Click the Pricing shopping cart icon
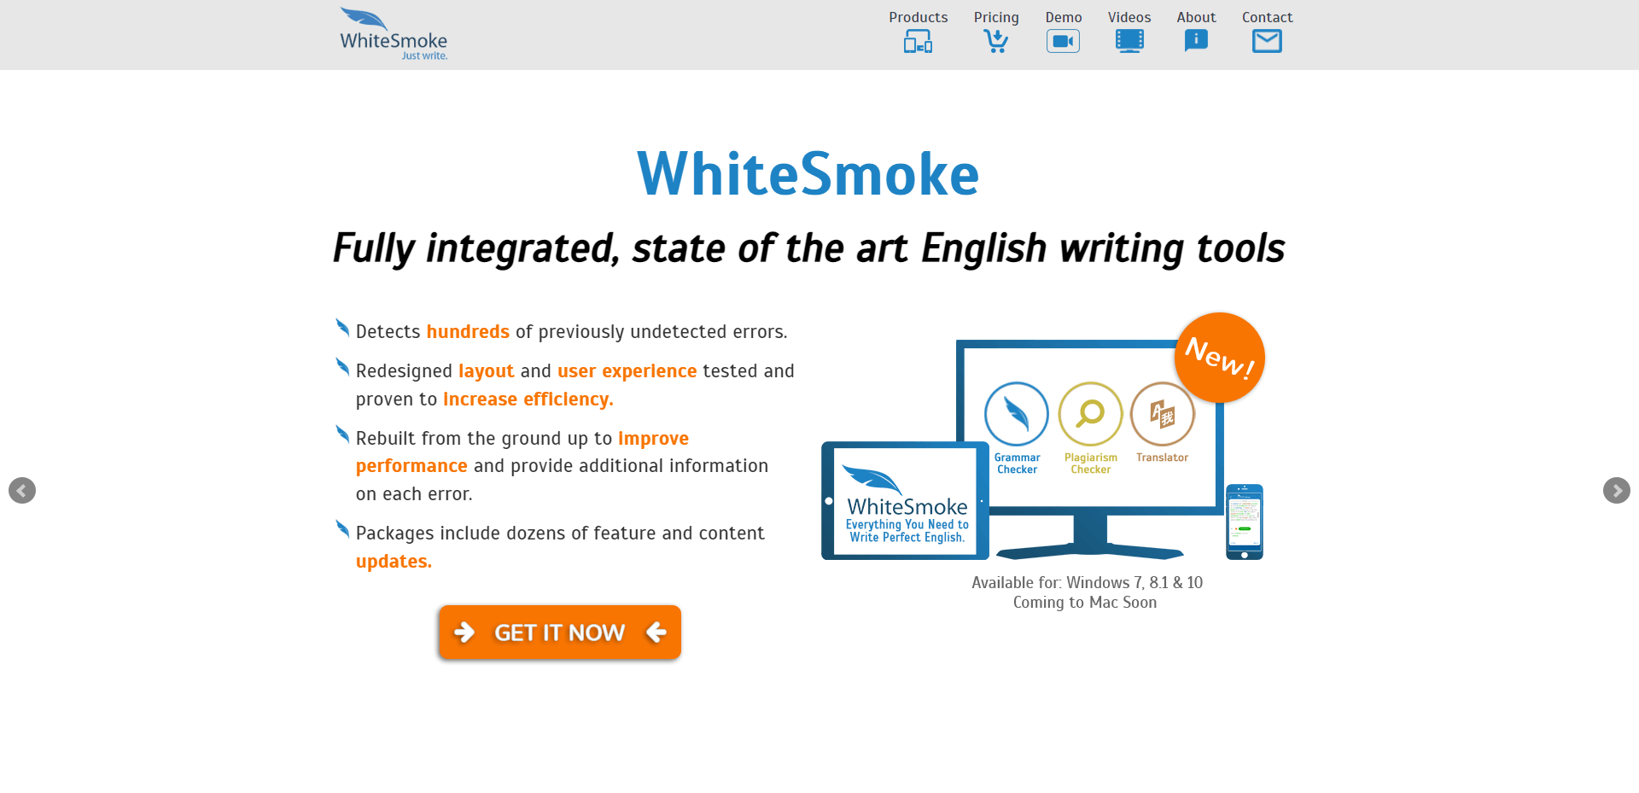Screen dimensions: 1639x793 click(995, 41)
